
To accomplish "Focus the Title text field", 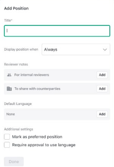I will [57, 31].
